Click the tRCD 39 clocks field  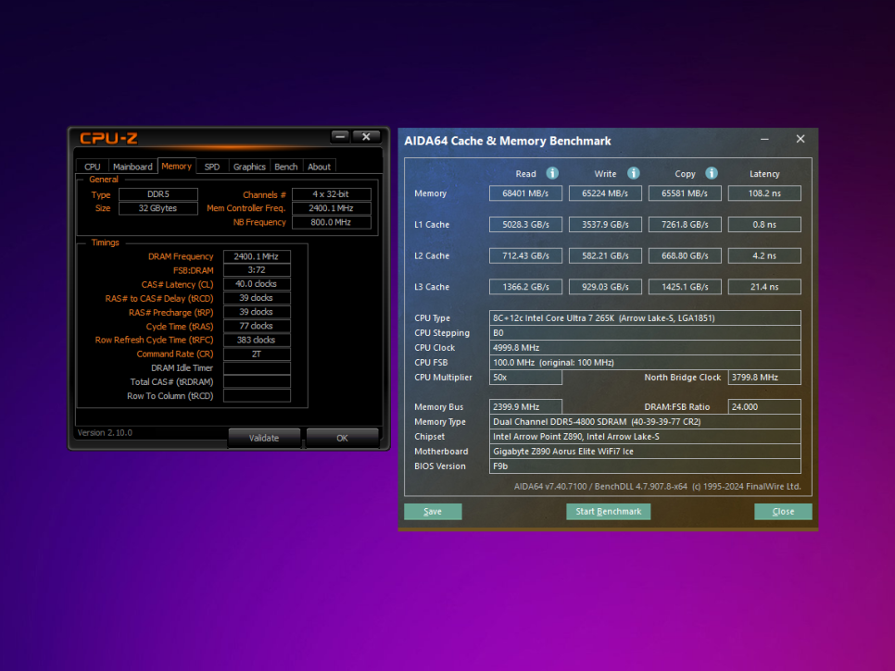point(257,298)
